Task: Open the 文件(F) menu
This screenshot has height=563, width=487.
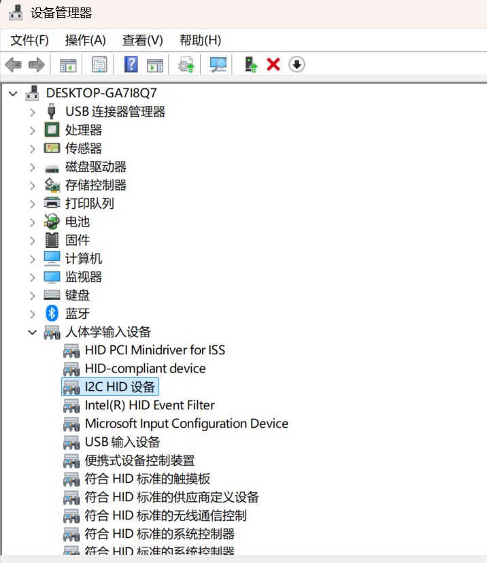Action: [29, 40]
